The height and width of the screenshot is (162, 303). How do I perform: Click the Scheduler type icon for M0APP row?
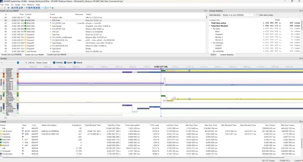[x=23, y=137]
